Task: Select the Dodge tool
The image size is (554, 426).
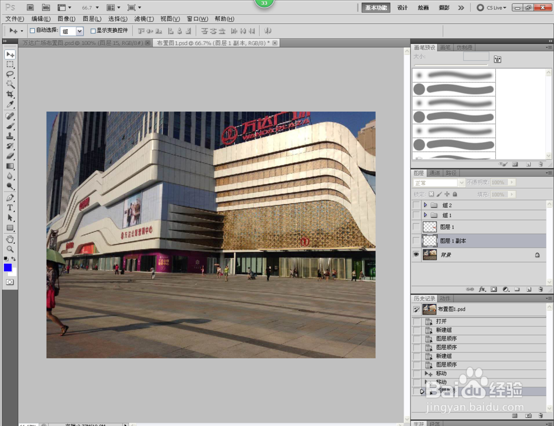Action: pyautogui.click(x=10, y=186)
